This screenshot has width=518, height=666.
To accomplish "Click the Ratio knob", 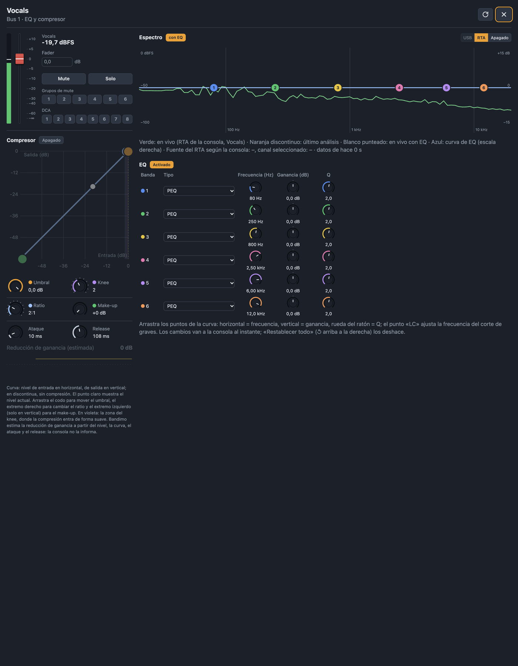I will click(x=16, y=309).
